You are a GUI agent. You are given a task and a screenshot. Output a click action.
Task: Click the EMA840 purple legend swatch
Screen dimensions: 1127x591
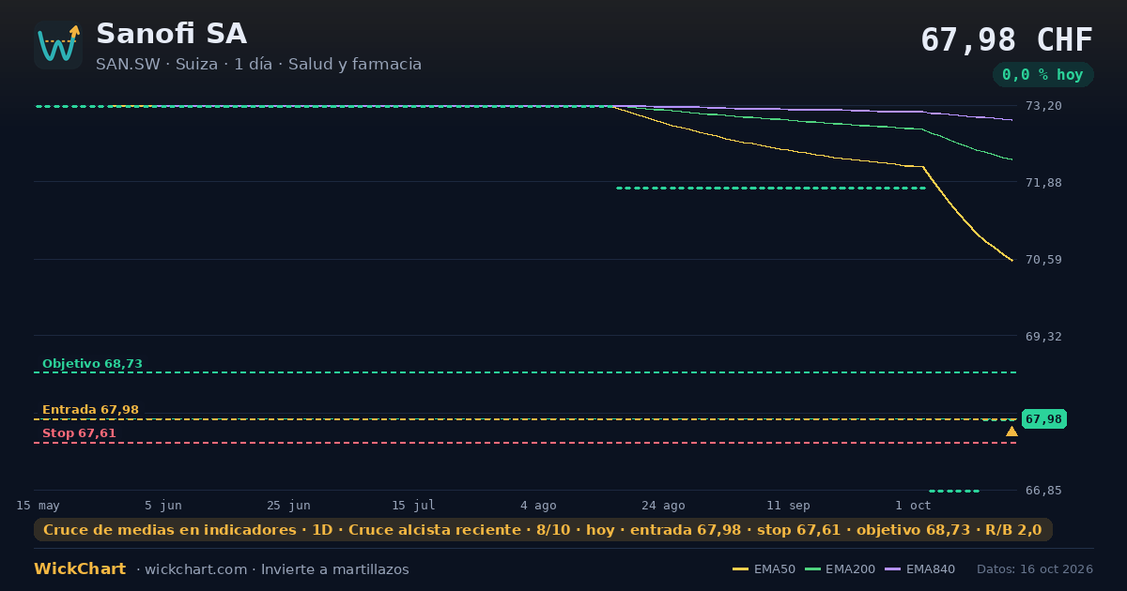893,569
